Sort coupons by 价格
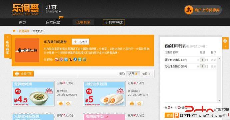 pyautogui.click(x=146, y=74)
